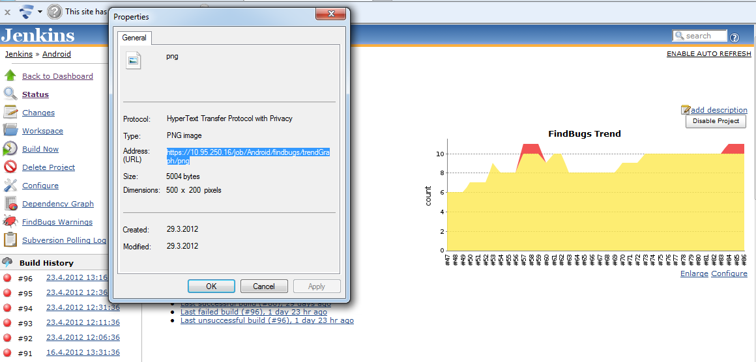This screenshot has height=362, width=756.
Task: Click the add description link
Action: pos(720,110)
